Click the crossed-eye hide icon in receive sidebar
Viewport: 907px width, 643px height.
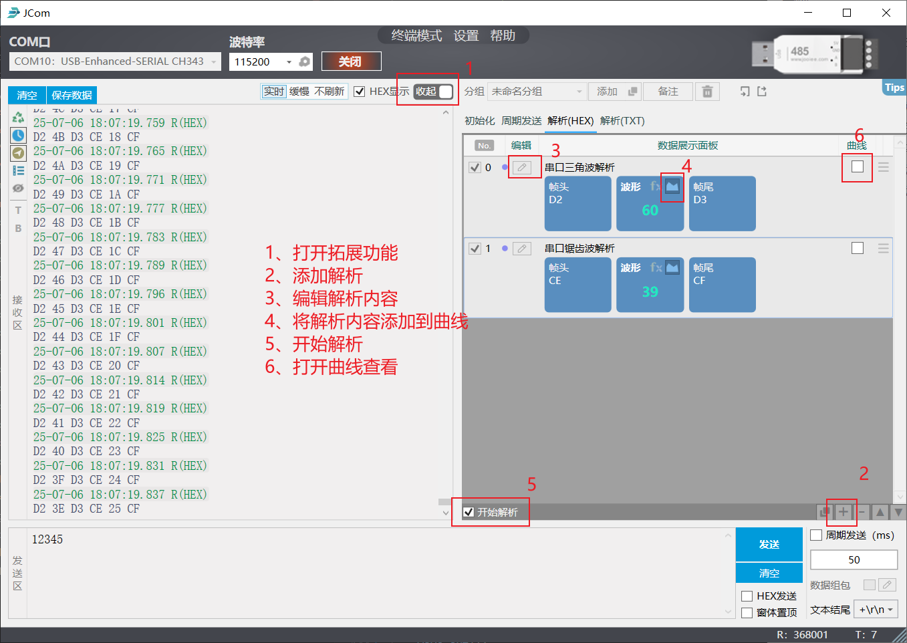(18, 188)
